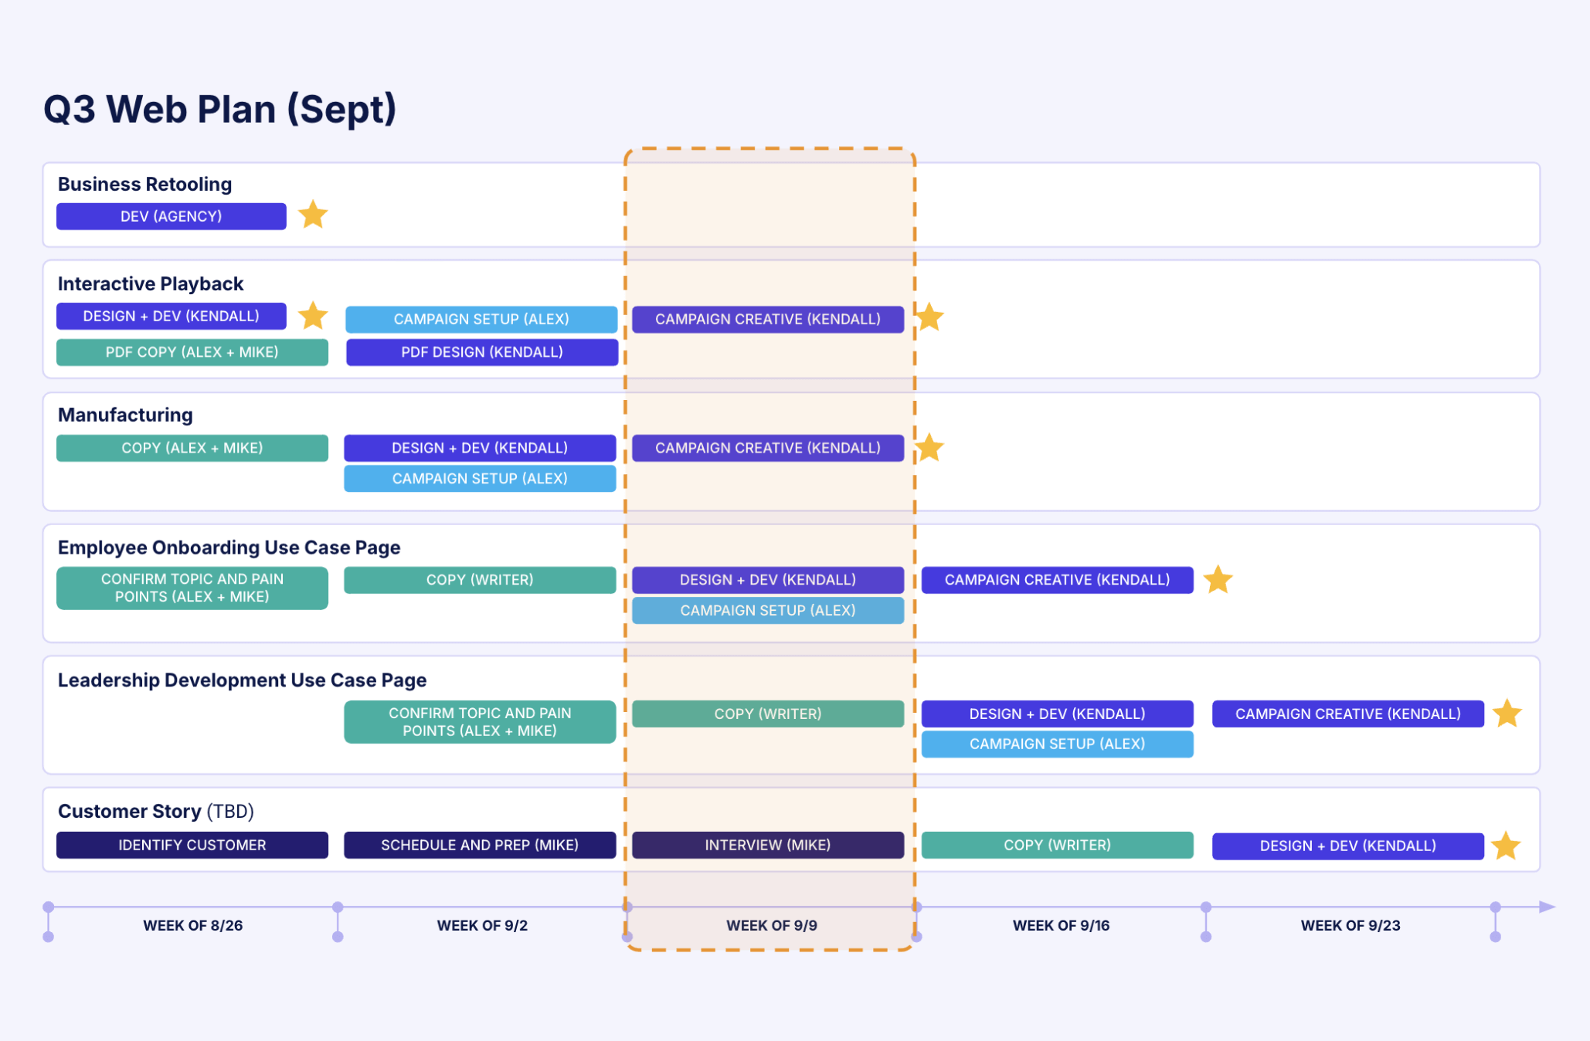Click PDF DESIGN (KENDALL) task
This screenshot has height=1041, width=1590.
click(481, 352)
